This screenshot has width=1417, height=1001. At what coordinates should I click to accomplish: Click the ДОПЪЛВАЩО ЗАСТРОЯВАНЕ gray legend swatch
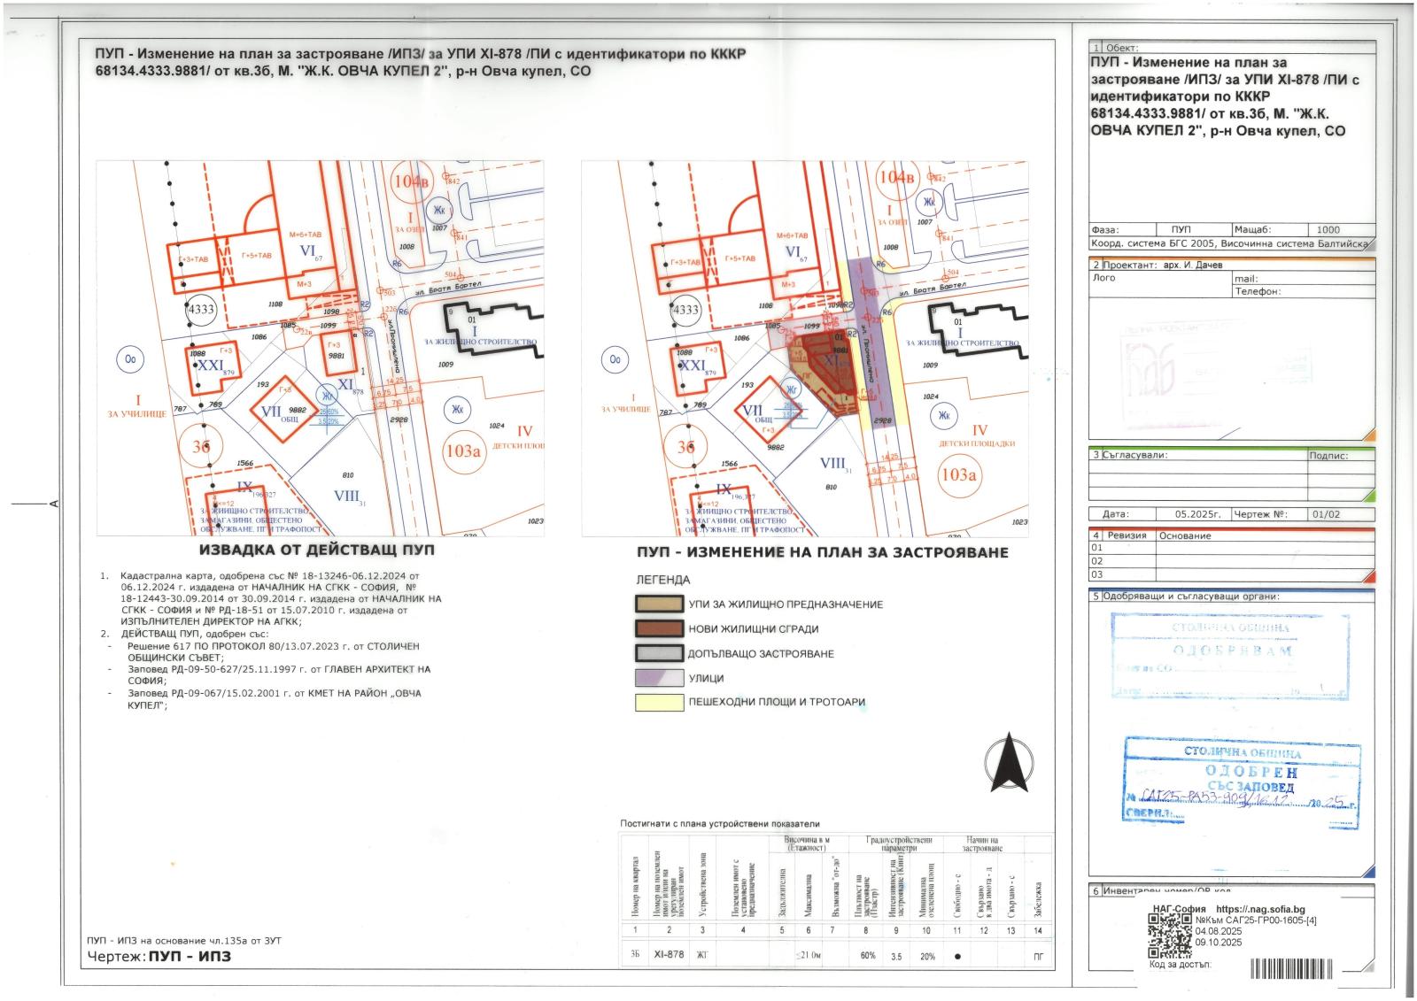pyautogui.click(x=658, y=654)
